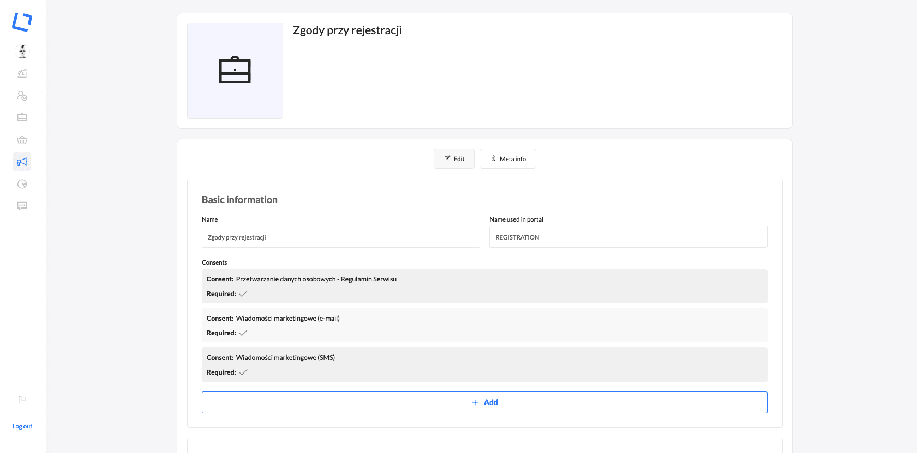Open the briefcase icon in sidebar
The width and height of the screenshot is (917, 453).
(22, 118)
